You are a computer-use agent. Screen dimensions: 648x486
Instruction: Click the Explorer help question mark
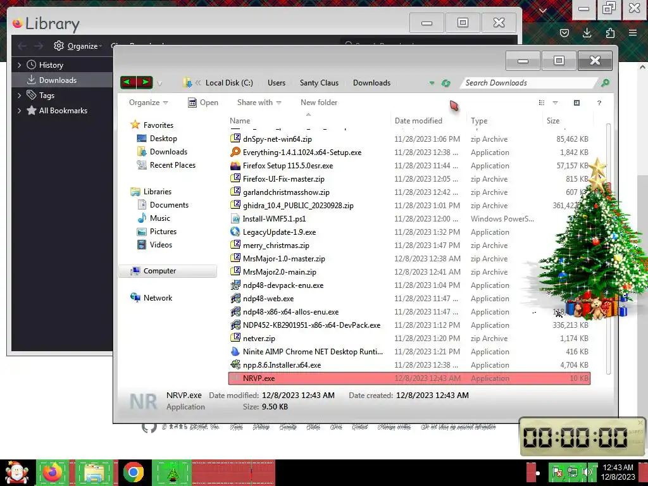(x=599, y=103)
